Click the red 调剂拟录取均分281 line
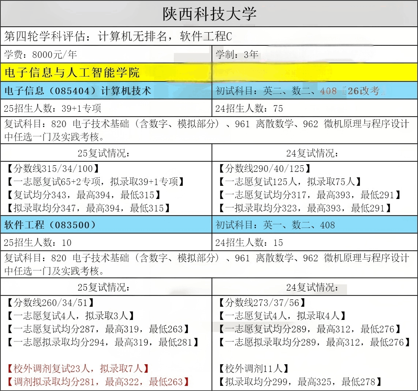The image size is (418, 391). (98, 382)
